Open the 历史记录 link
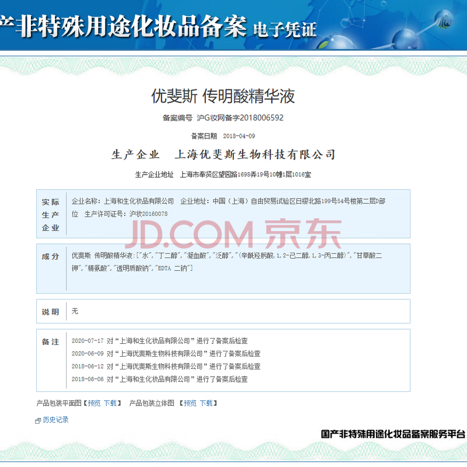467x467 pixels. click(x=55, y=420)
